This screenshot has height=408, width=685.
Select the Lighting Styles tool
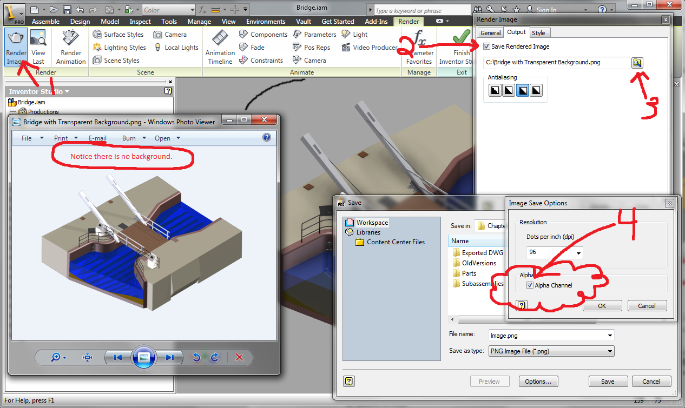tap(119, 48)
